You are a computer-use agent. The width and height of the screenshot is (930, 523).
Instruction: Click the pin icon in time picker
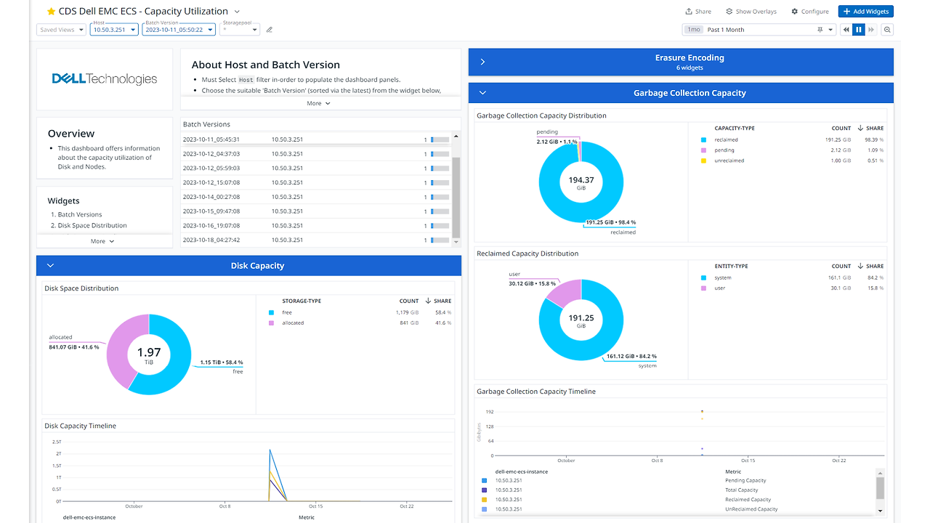pyautogui.click(x=820, y=30)
